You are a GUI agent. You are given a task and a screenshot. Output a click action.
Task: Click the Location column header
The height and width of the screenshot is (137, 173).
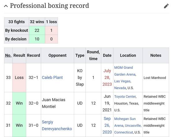coord(128,55)
